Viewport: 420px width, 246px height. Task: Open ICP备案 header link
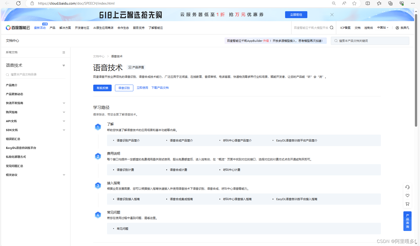tap(345, 28)
